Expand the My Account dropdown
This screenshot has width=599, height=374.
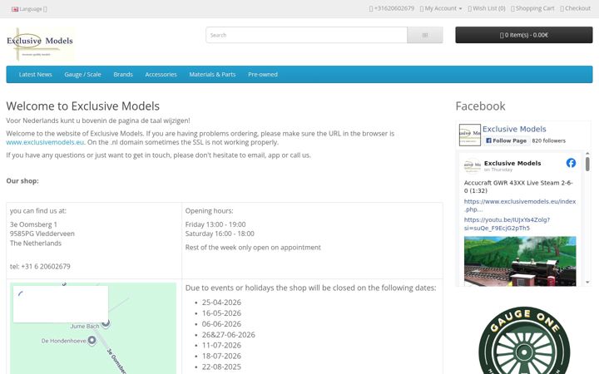pyautogui.click(x=441, y=8)
